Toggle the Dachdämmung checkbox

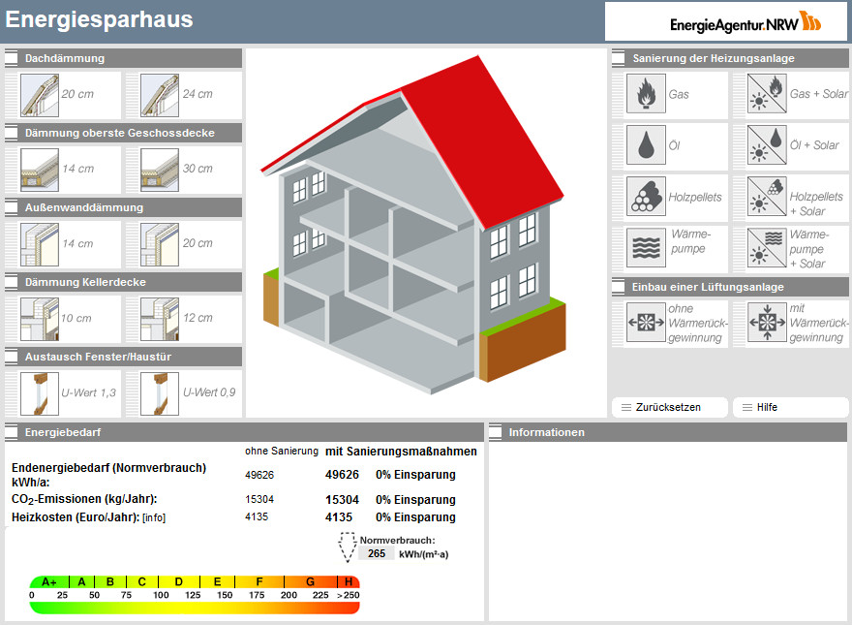[12, 58]
